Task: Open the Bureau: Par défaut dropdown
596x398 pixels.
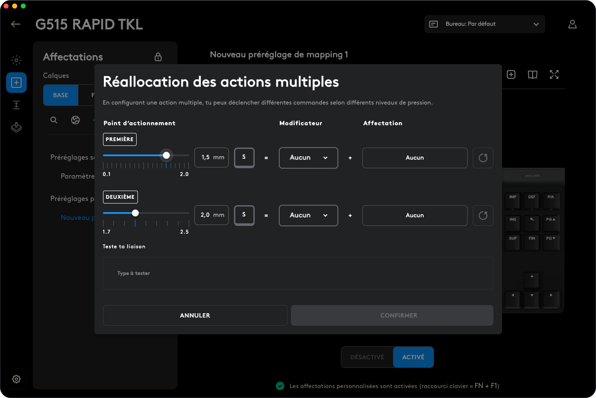Action: click(x=484, y=24)
